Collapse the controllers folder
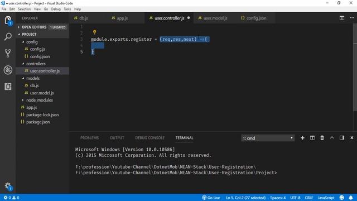This screenshot has width=357, height=201. pyautogui.click(x=42, y=64)
